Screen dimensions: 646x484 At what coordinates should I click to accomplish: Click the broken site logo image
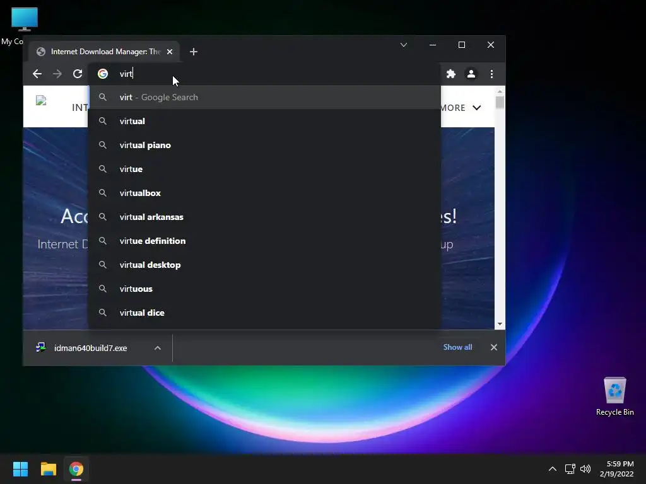pyautogui.click(x=41, y=100)
